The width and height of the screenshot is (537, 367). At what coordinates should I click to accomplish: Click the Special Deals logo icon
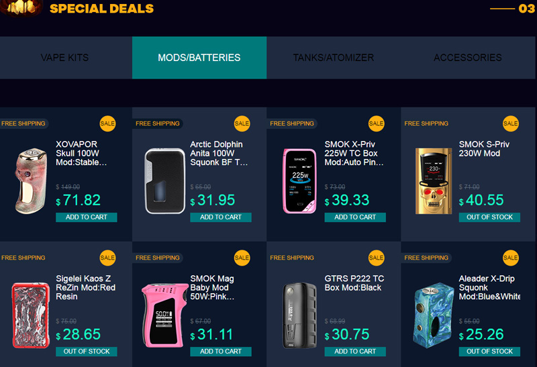[21, 7]
